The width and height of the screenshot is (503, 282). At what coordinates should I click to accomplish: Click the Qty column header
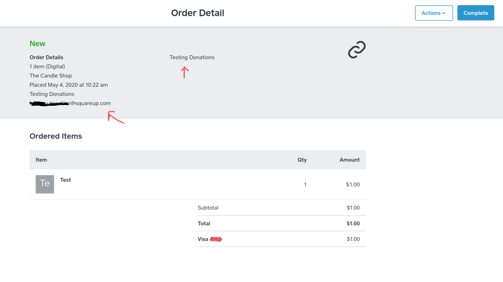coord(302,160)
